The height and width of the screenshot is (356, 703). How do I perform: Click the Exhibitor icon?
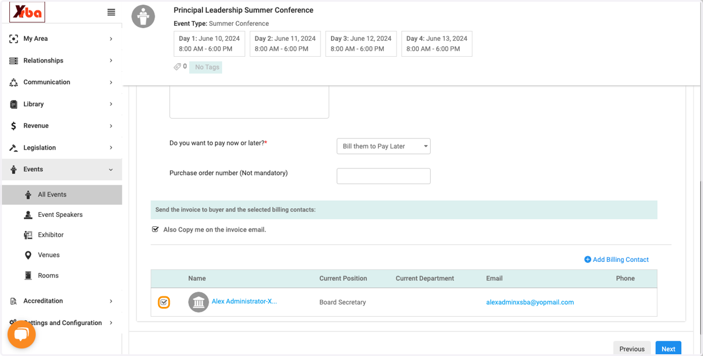(x=28, y=235)
